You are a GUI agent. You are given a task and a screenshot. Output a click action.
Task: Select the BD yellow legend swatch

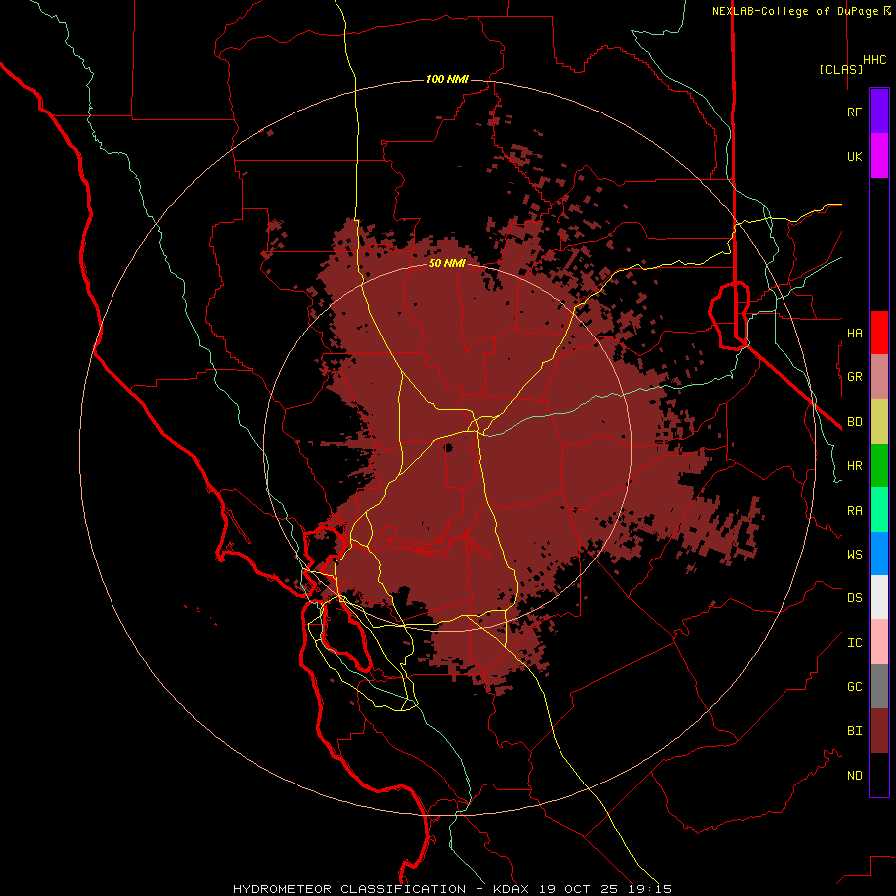click(879, 422)
